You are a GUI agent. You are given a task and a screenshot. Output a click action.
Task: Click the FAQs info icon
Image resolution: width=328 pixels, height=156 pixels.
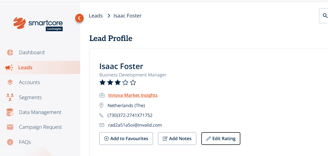click(x=10, y=142)
